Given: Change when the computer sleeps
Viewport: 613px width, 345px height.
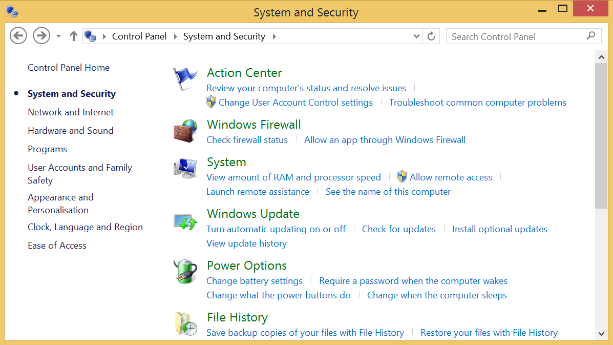Looking at the screenshot, I should (x=437, y=295).
